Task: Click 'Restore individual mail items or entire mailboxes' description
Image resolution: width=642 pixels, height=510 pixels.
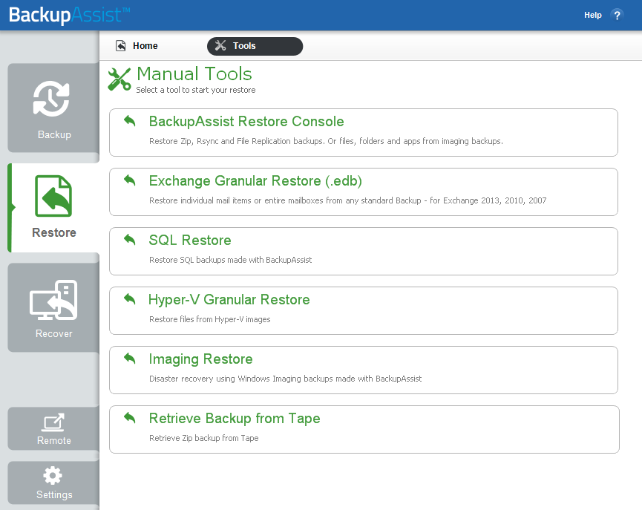Action: [x=347, y=200]
